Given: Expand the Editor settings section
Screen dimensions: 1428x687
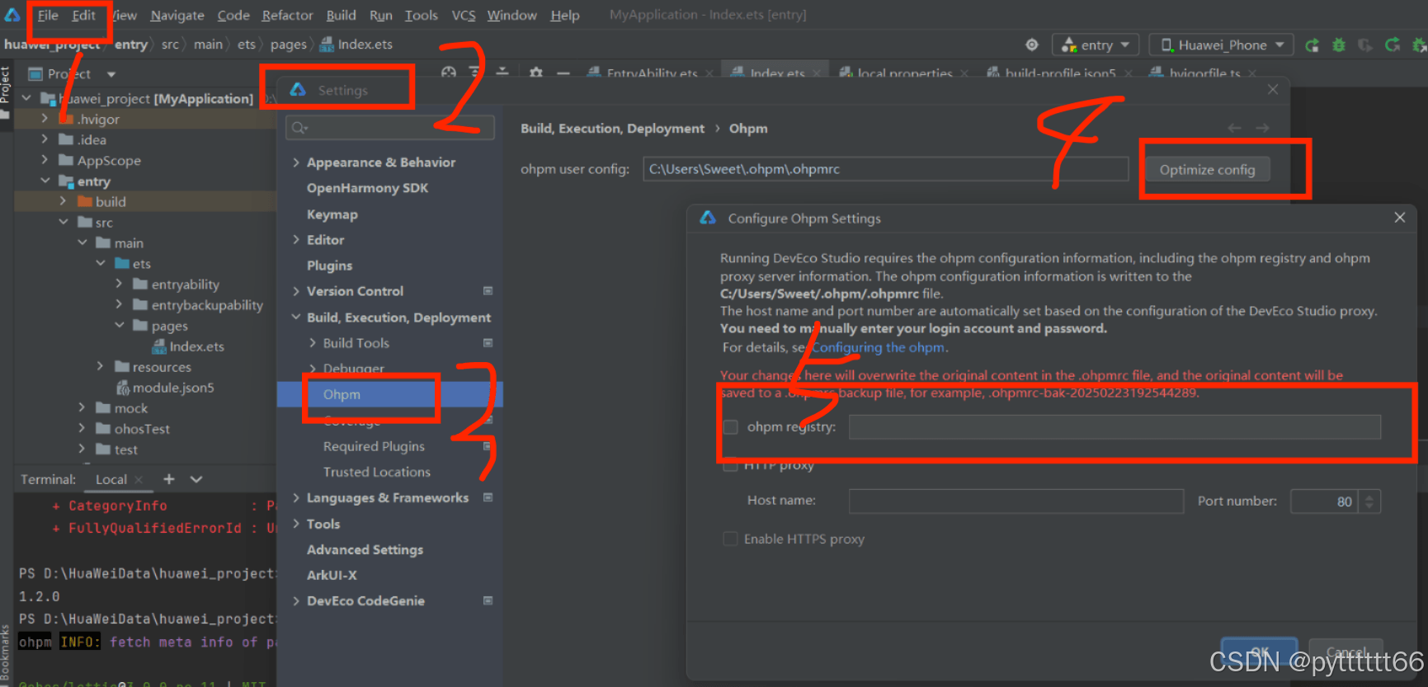Looking at the screenshot, I should [295, 240].
